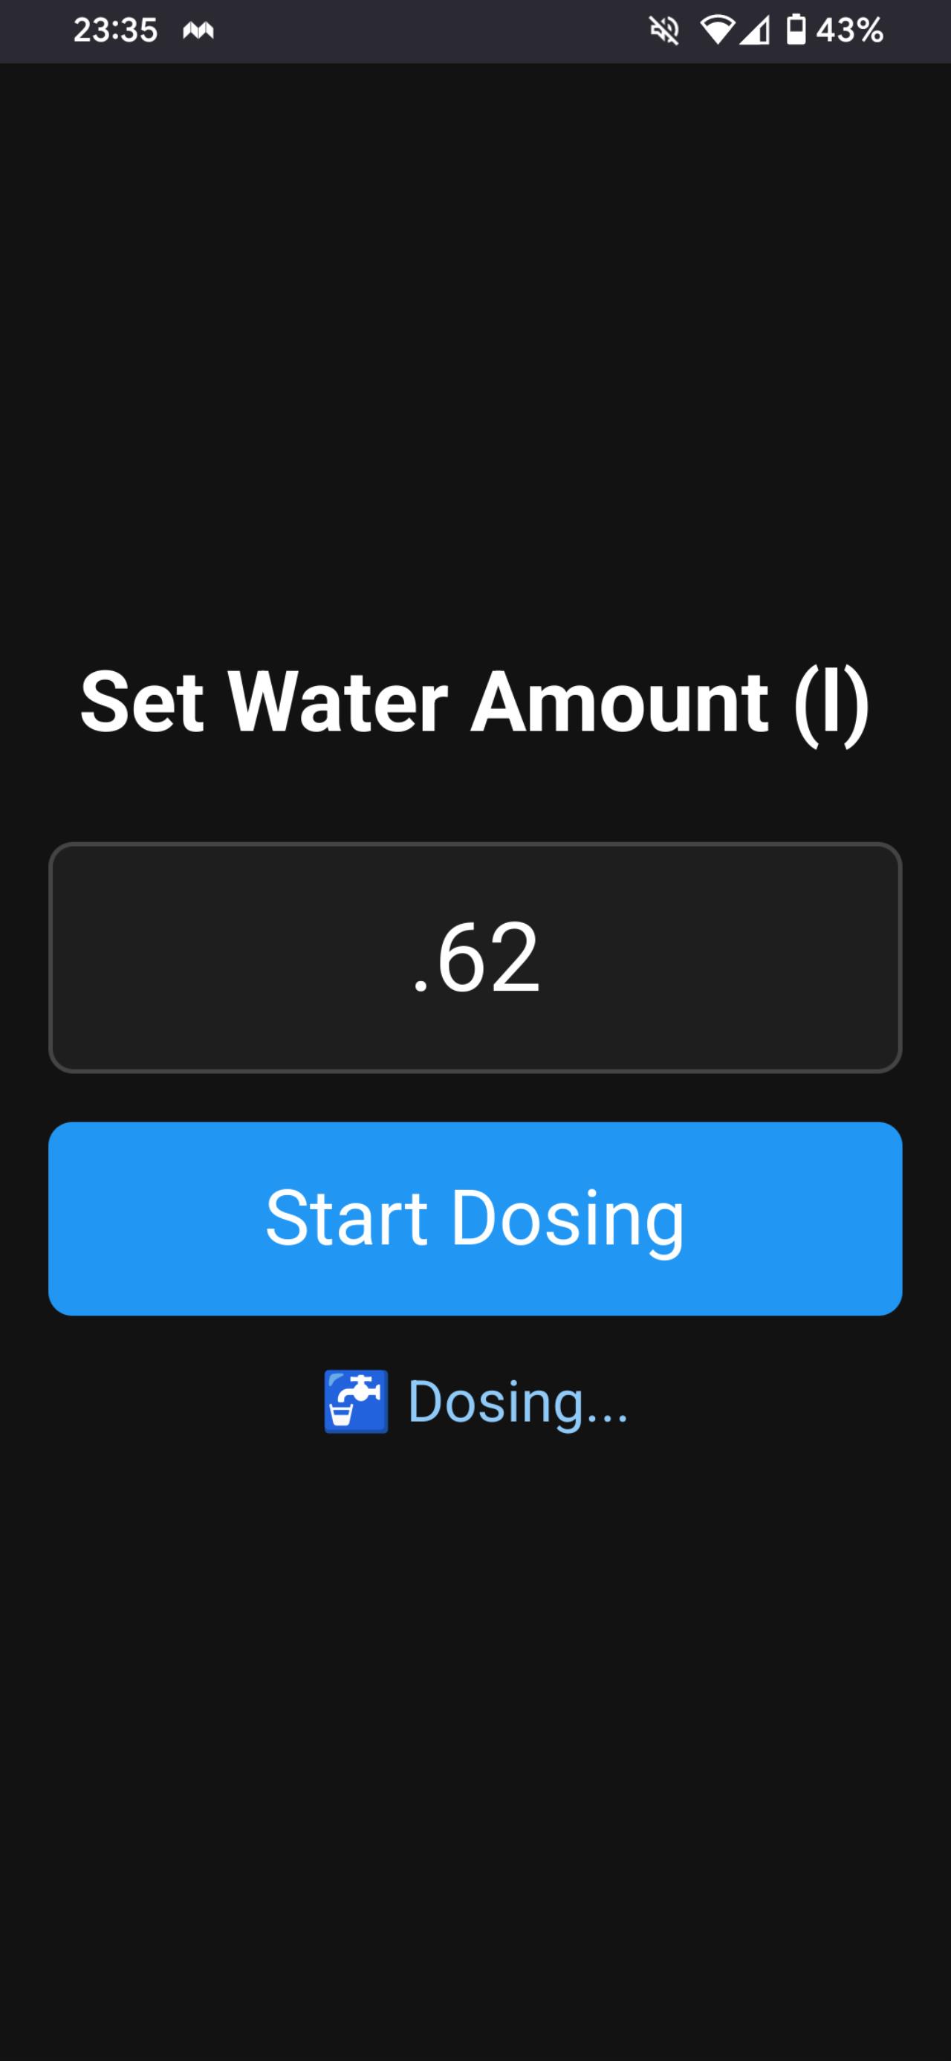The width and height of the screenshot is (951, 2061).
Task: Click the cellular signal strength icon
Action: click(754, 31)
